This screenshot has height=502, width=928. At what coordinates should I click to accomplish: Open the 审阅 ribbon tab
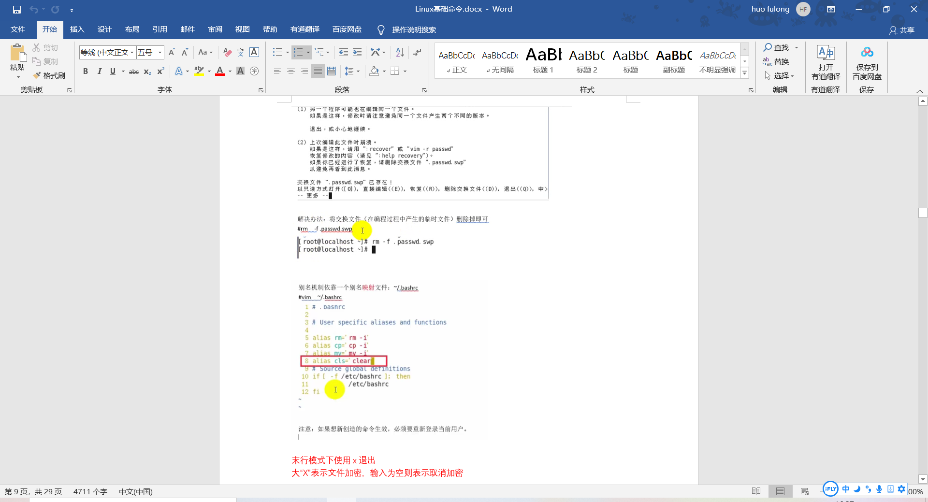(215, 29)
